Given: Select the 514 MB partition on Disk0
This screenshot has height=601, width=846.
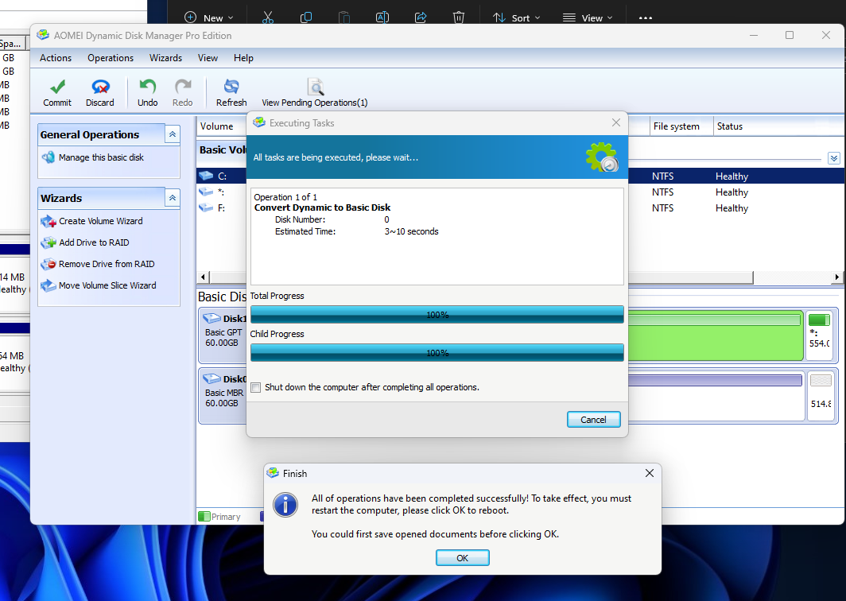Looking at the screenshot, I should [x=820, y=396].
